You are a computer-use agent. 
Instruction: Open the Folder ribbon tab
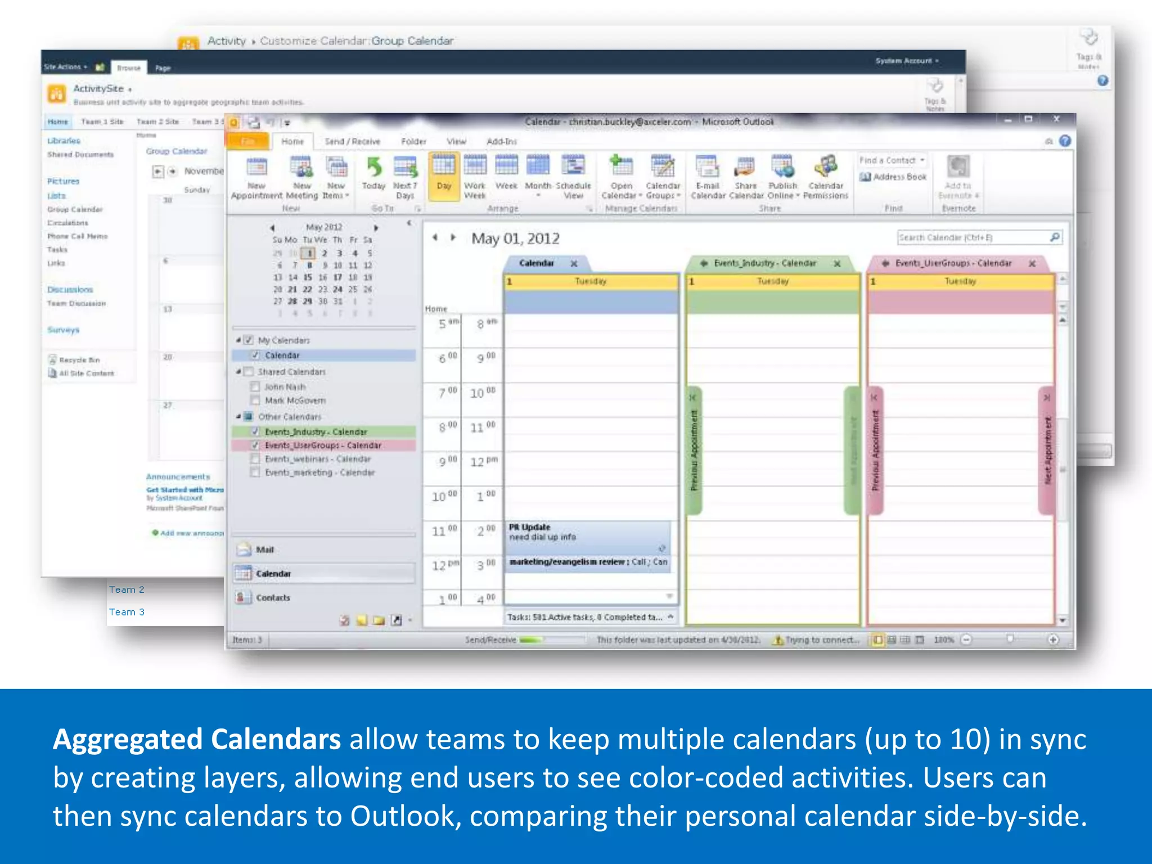(413, 141)
